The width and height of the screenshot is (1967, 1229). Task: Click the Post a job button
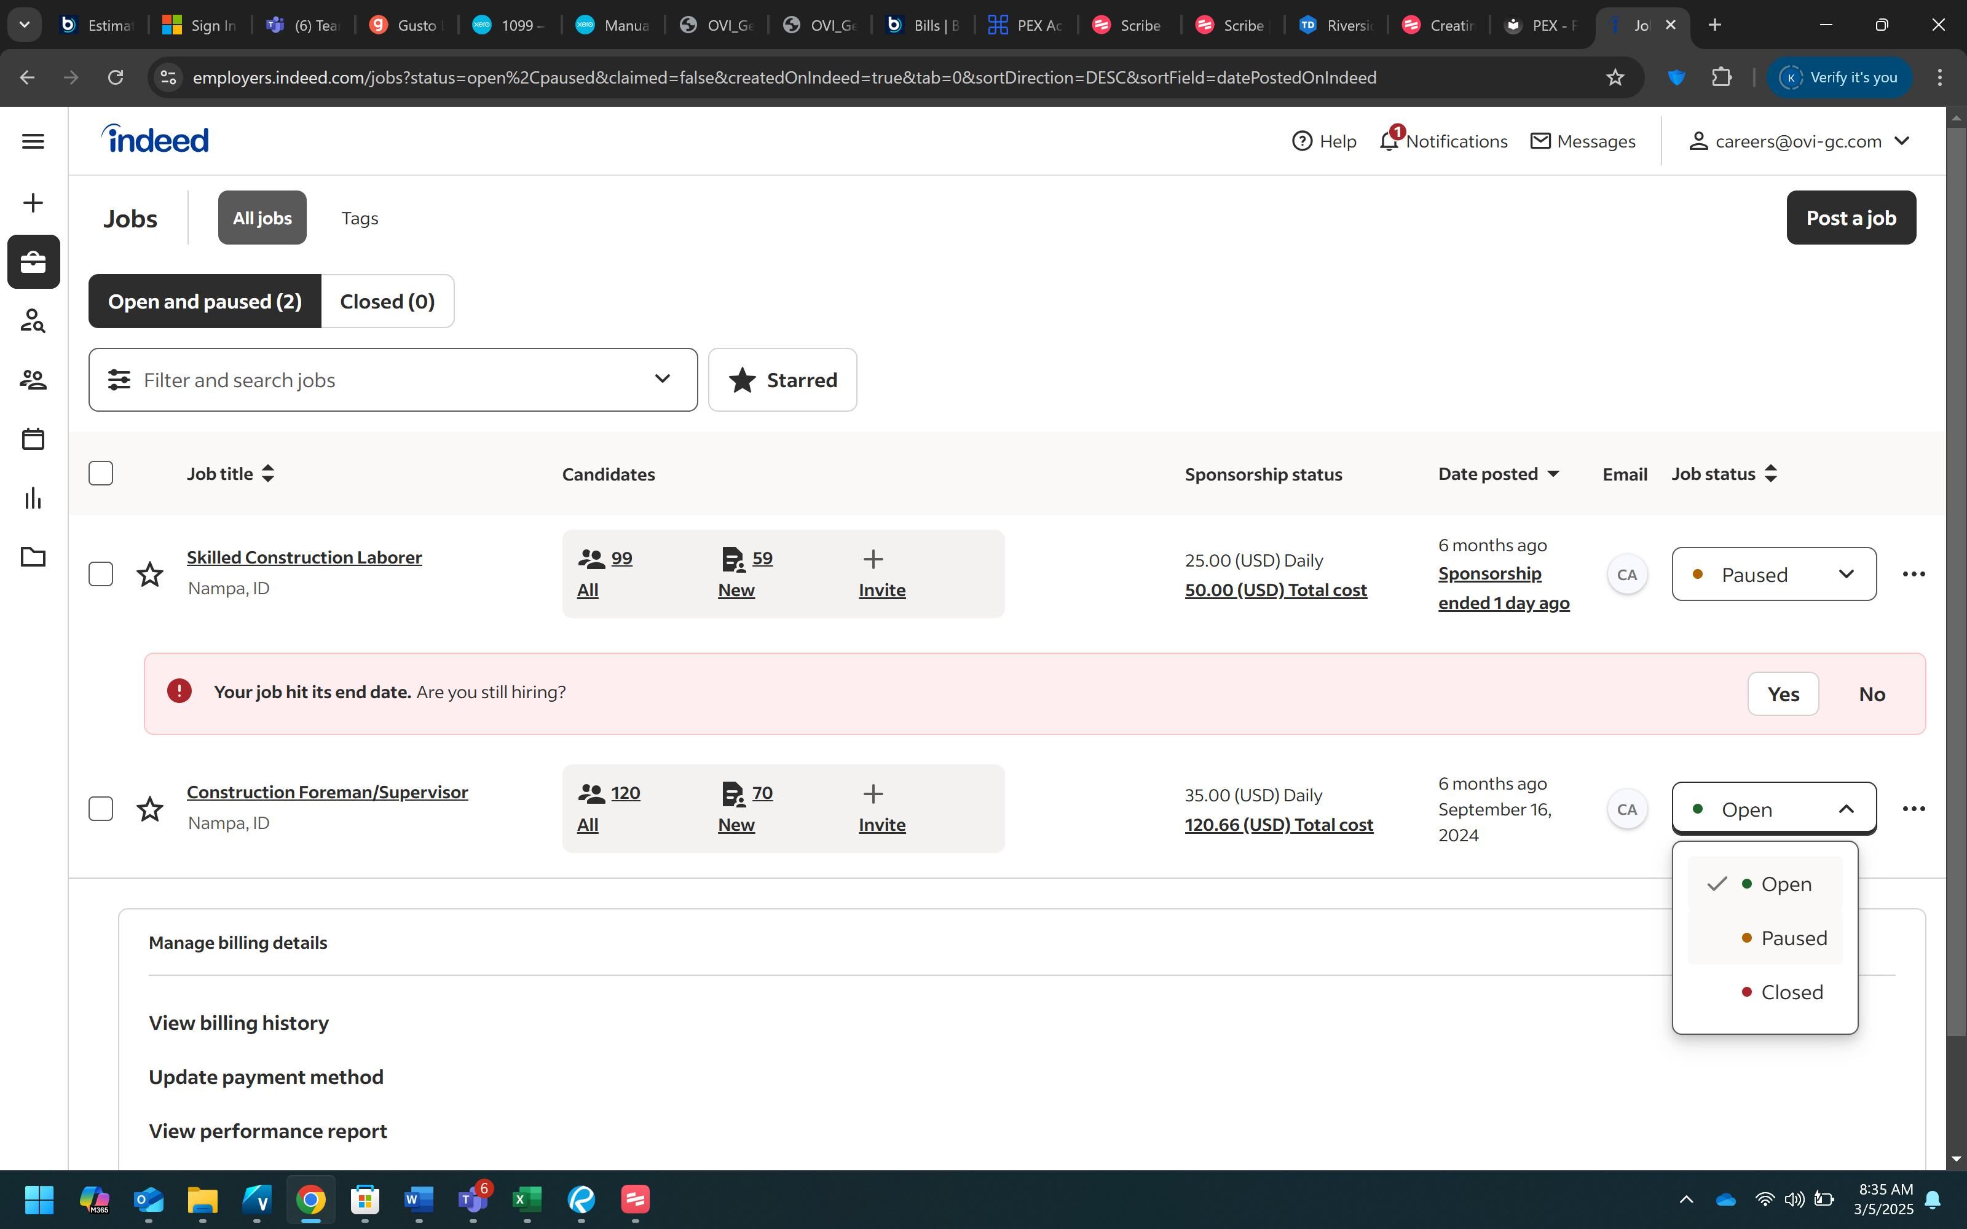click(x=1850, y=218)
